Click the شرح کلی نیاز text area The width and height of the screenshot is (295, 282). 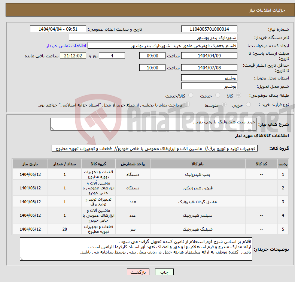point(153,124)
